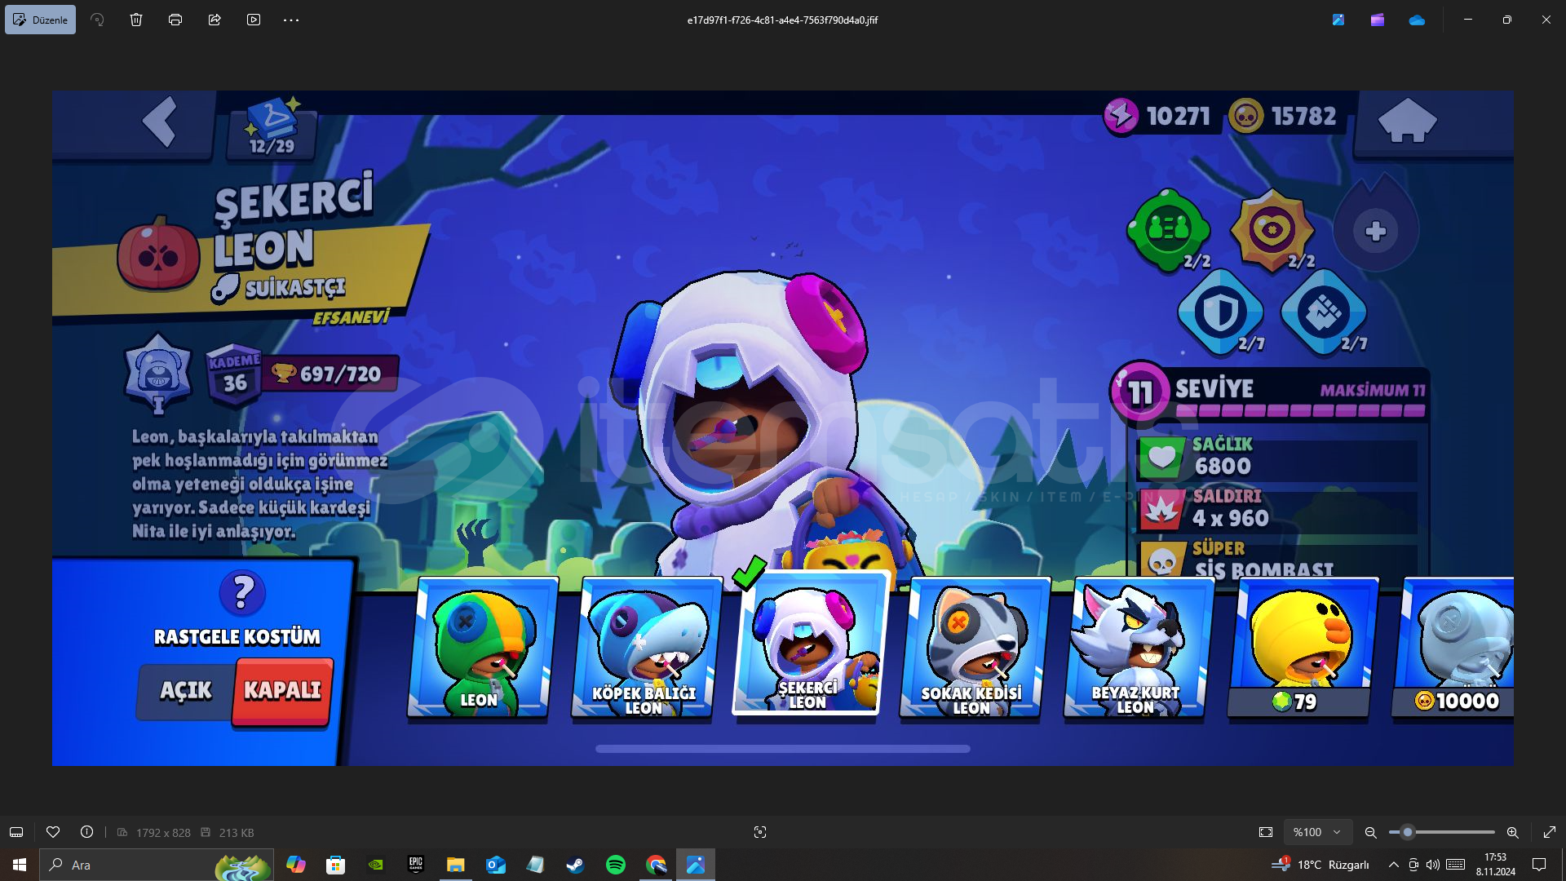Click the skin list horizontal scrollbar
Screen dimensions: 1566x881
click(x=783, y=748)
